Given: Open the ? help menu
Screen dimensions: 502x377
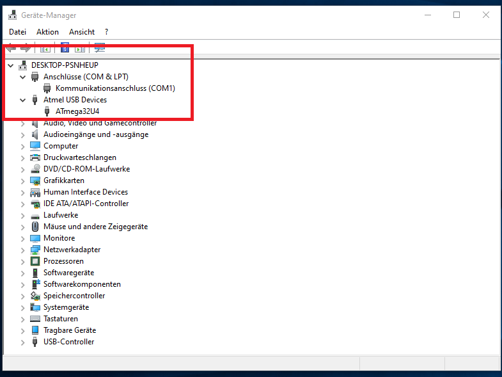Looking at the screenshot, I should pyautogui.click(x=106, y=32).
